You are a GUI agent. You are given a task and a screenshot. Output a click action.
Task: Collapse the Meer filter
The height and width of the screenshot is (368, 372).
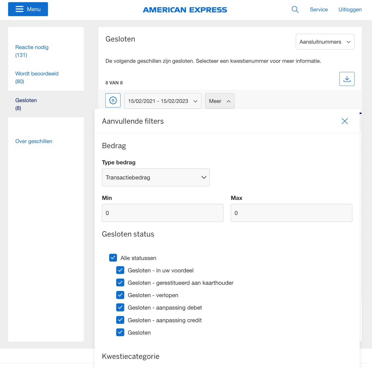pos(219,101)
